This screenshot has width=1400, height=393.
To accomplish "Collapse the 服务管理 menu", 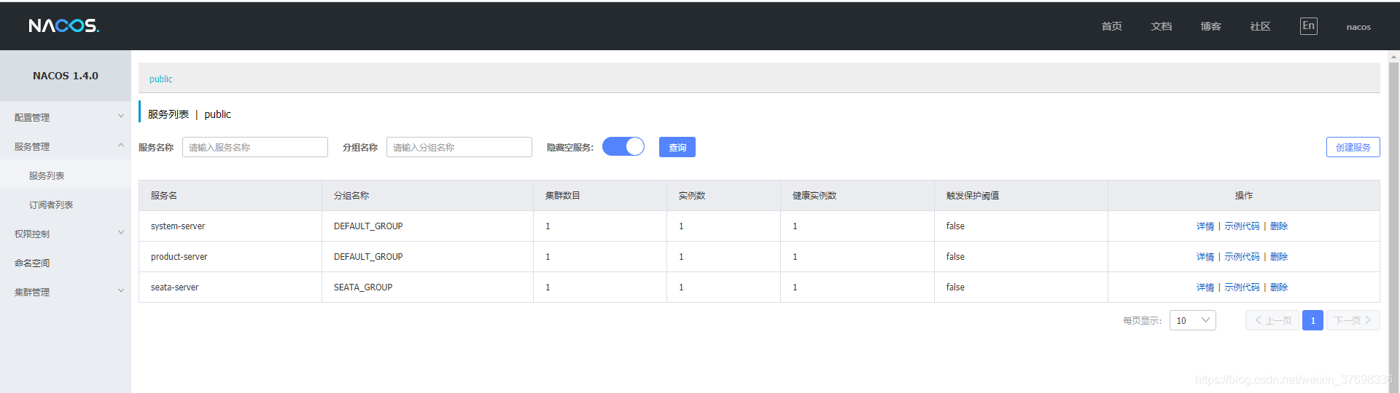I will pos(66,146).
